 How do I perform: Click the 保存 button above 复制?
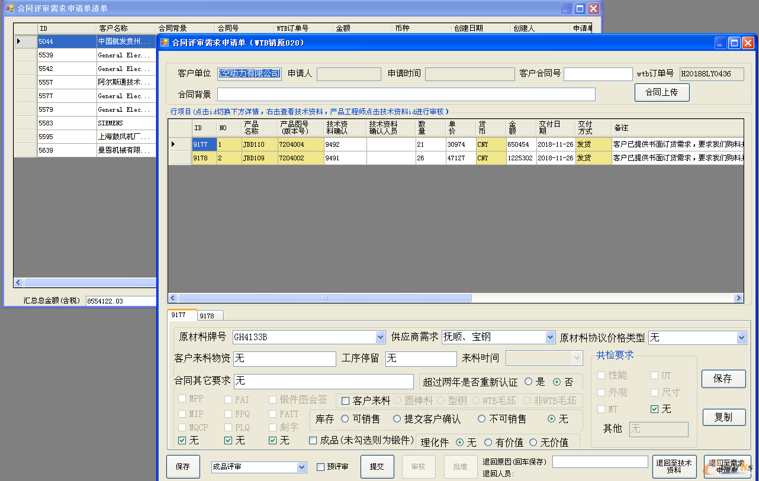pyautogui.click(x=723, y=379)
